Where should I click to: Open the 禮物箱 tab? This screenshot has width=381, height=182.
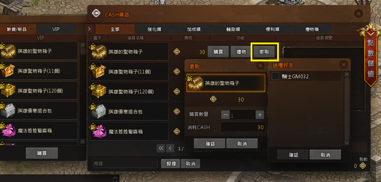pos(312,29)
